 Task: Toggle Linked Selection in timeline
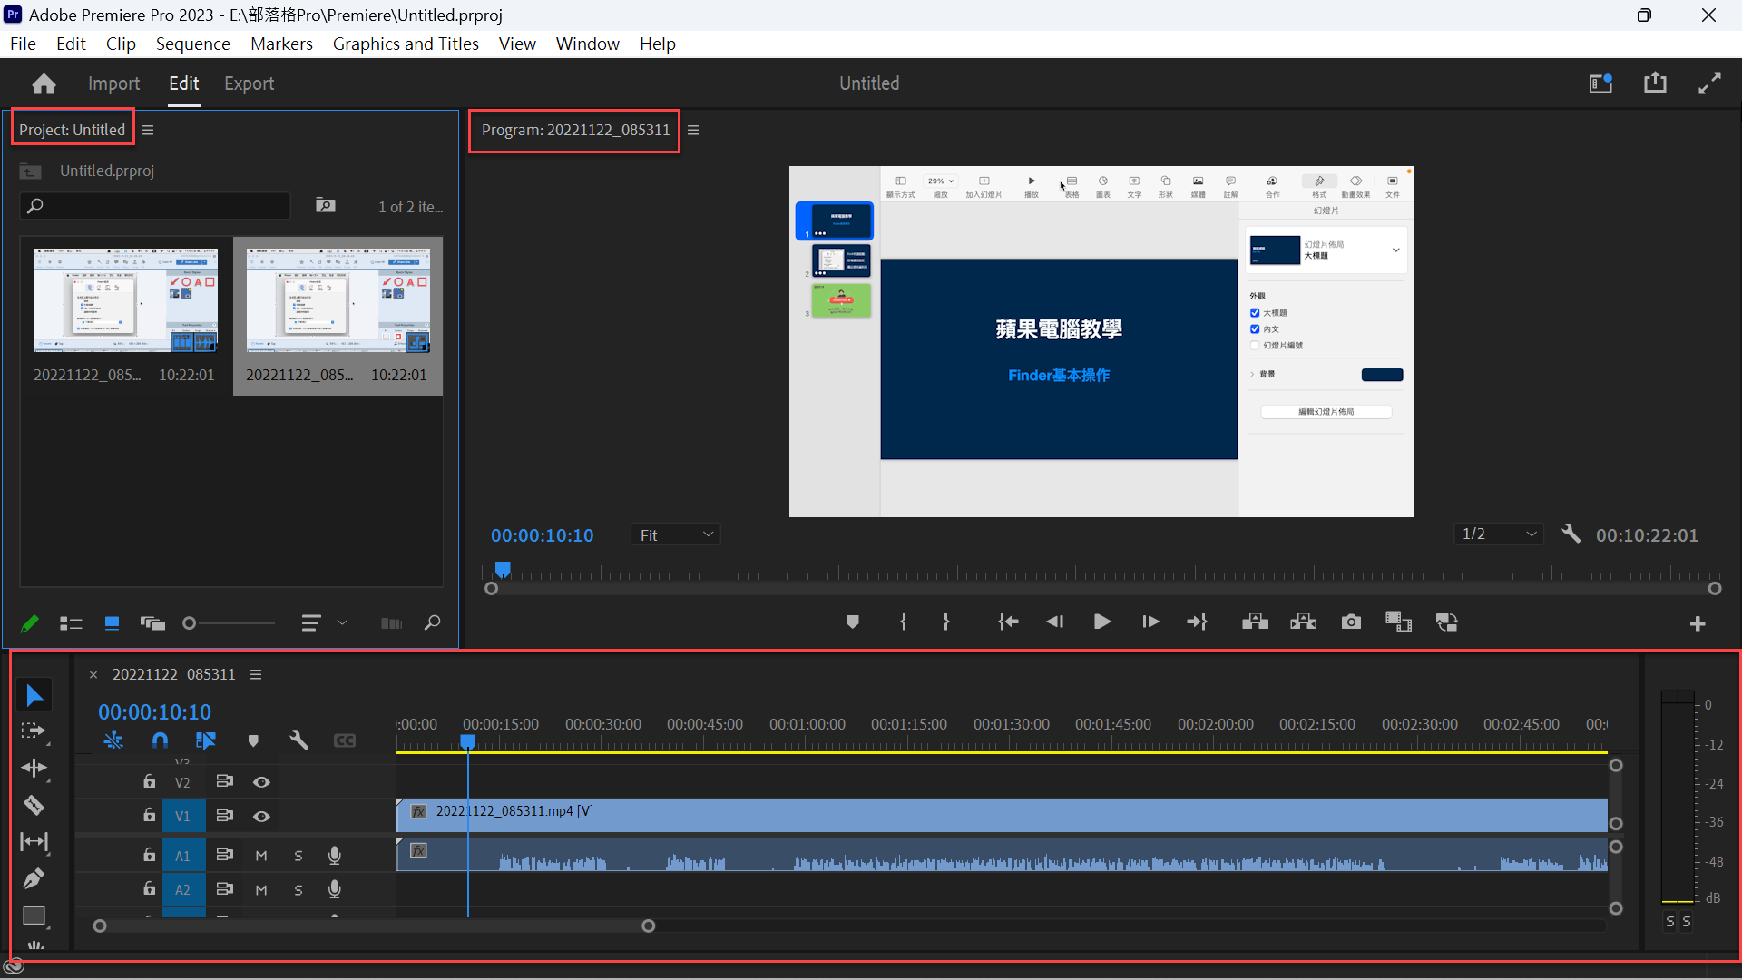point(206,741)
